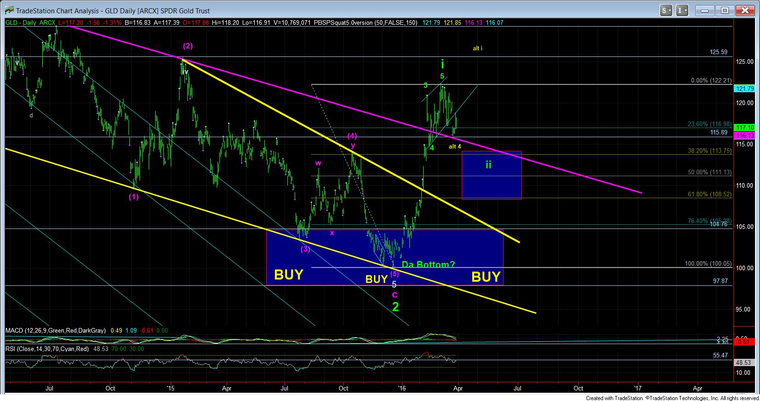The image size is (760, 401).
Task: Click the '16 year marker on time axis
Action: tap(402, 388)
